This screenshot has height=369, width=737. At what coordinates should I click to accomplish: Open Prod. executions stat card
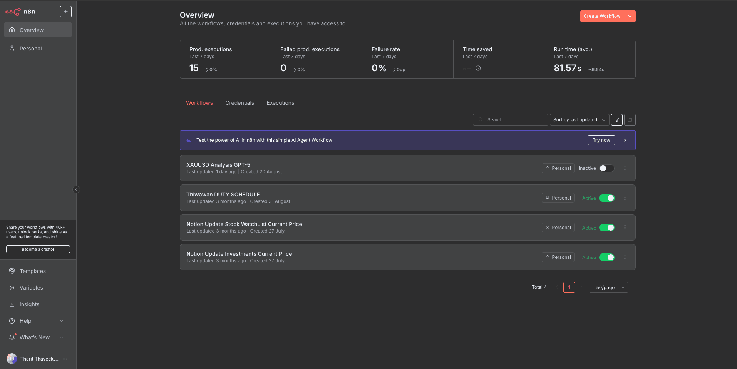pyautogui.click(x=226, y=59)
